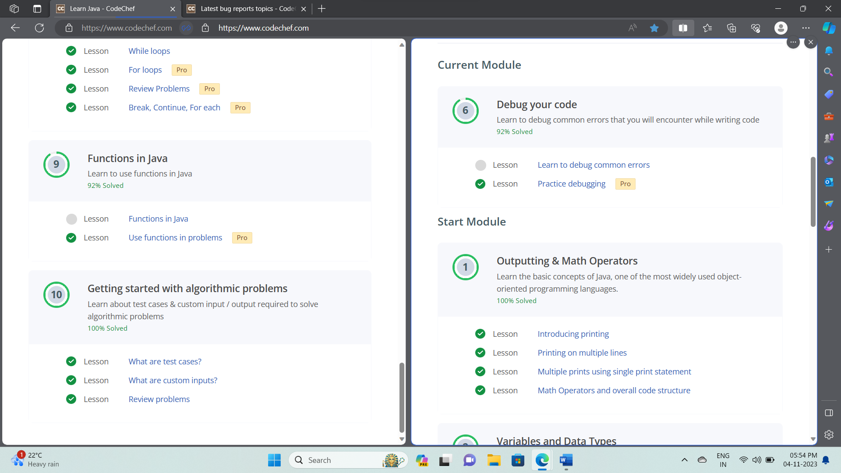Click green checkmark beside While loops
This screenshot has width=841, height=473.
[71, 51]
